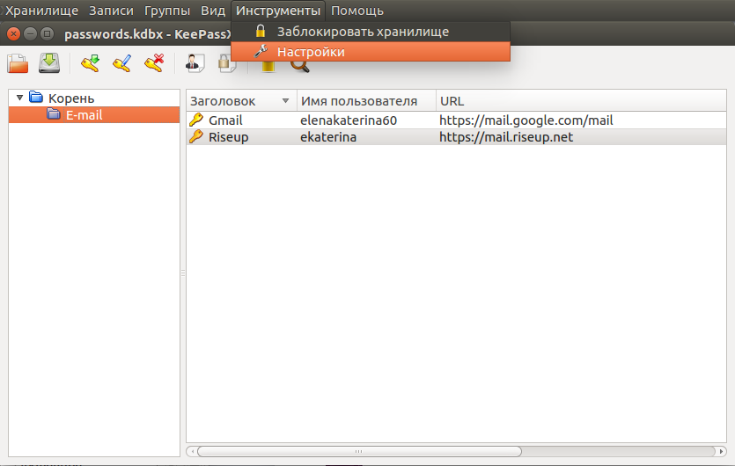
Task: Click username elenakaterina60
Action: coord(349,120)
